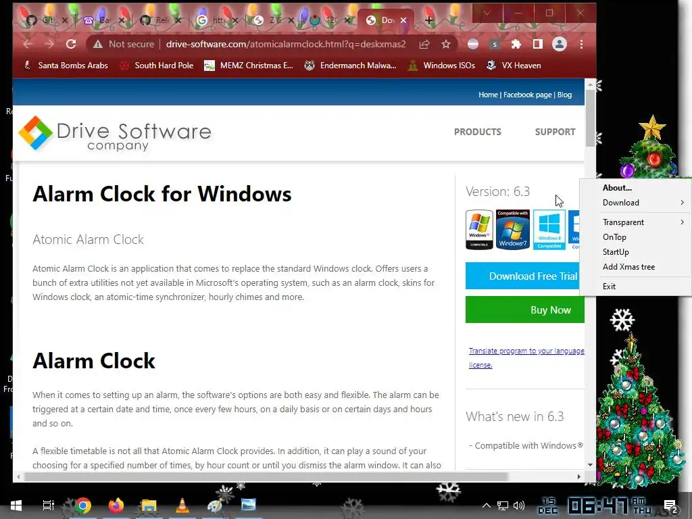The height and width of the screenshot is (519, 692).
Task: Open the picture window app on taskbar
Action: [x=249, y=504]
